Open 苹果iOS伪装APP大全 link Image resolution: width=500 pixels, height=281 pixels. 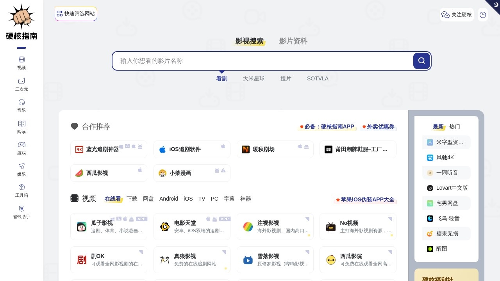[365, 199]
